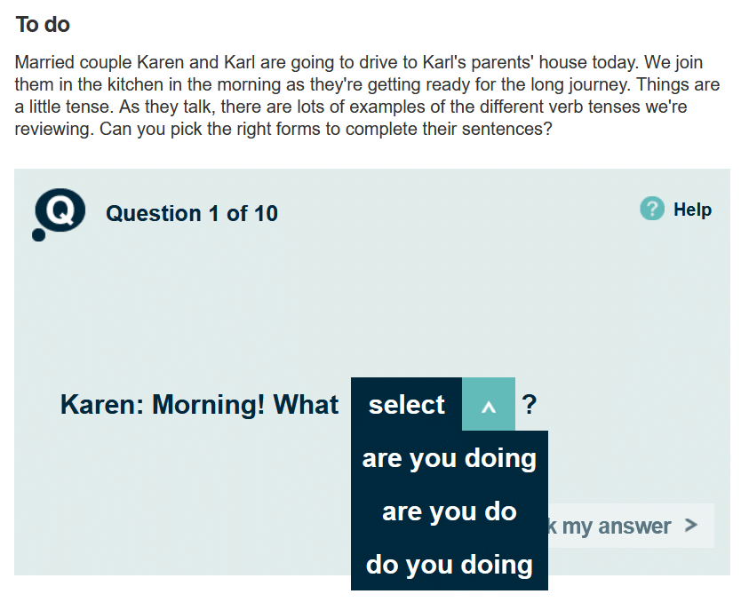This screenshot has height=602, width=741.
Task: Select the "do you doing" option
Action: coord(449,565)
